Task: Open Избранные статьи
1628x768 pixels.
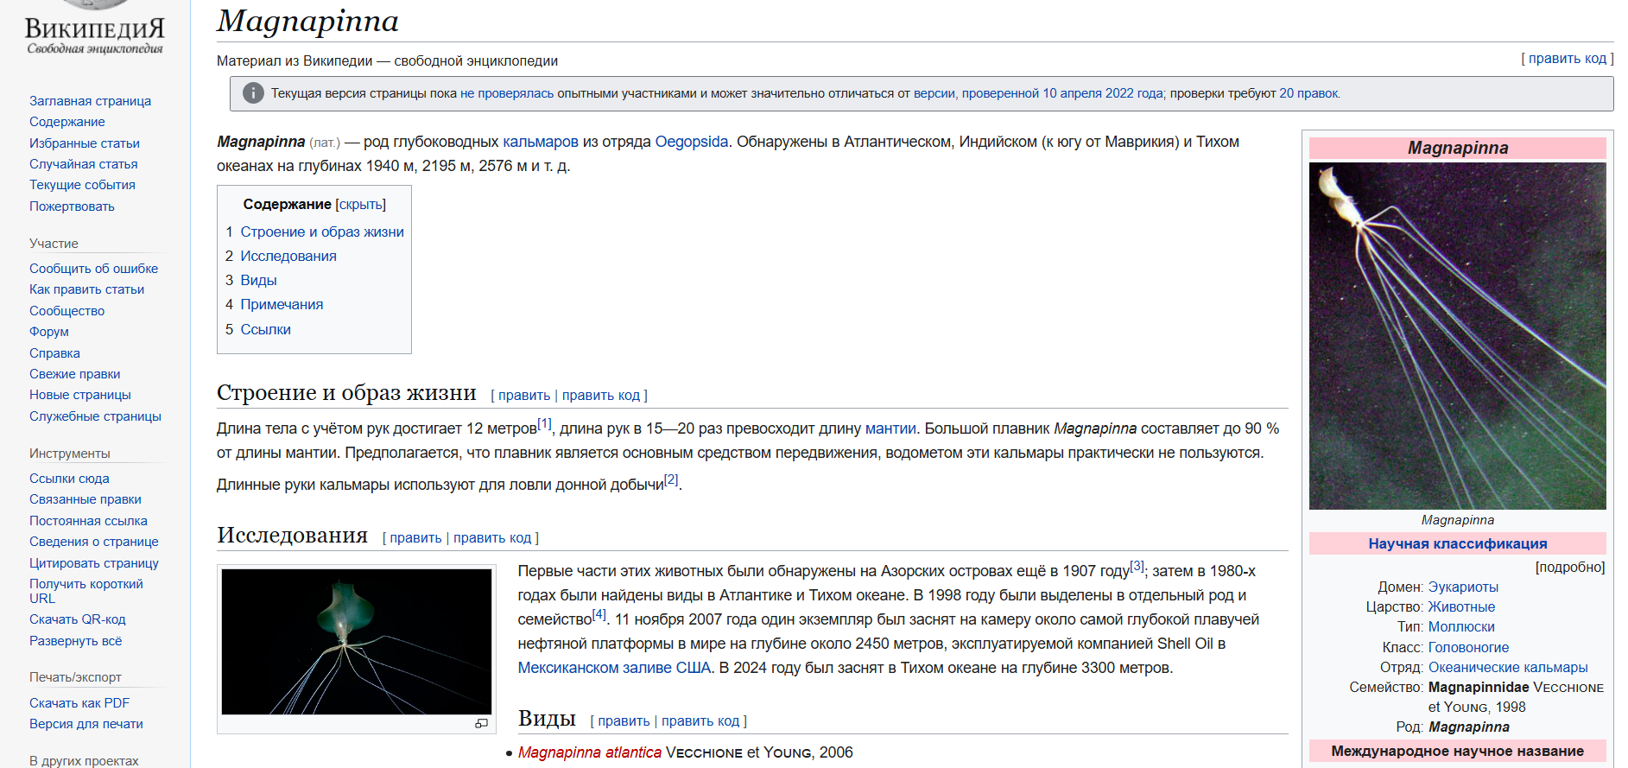Action: click(85, 143)
